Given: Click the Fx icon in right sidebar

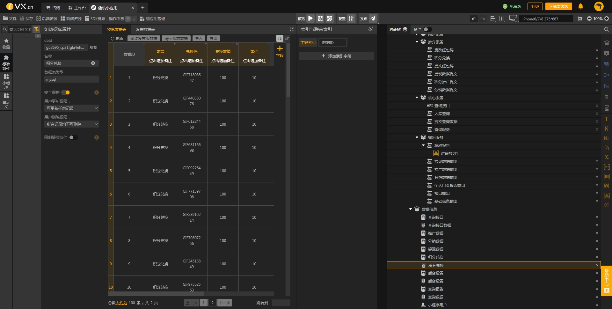Looking at the screenshot, I should point(607,86).
